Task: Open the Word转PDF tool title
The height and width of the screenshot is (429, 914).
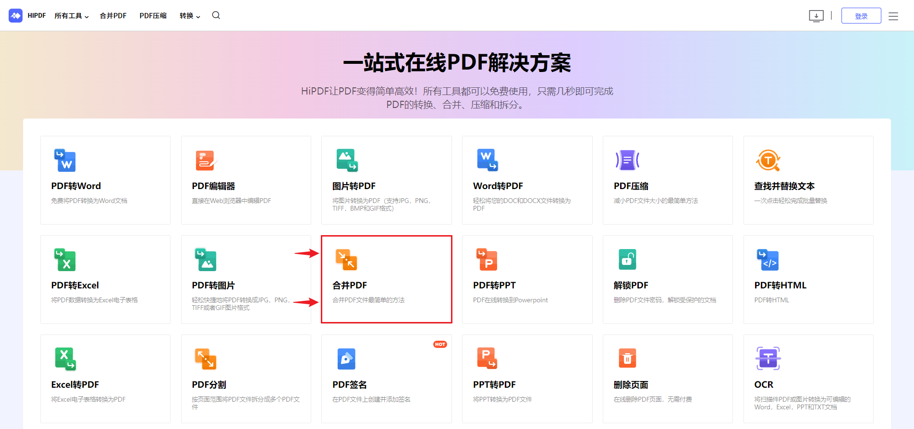Action: point(498,186)
